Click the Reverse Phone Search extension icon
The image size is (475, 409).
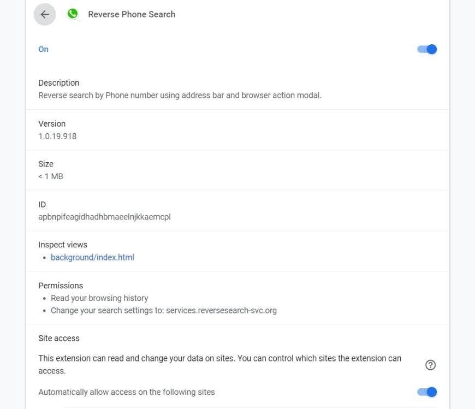(x=73, y=14)
